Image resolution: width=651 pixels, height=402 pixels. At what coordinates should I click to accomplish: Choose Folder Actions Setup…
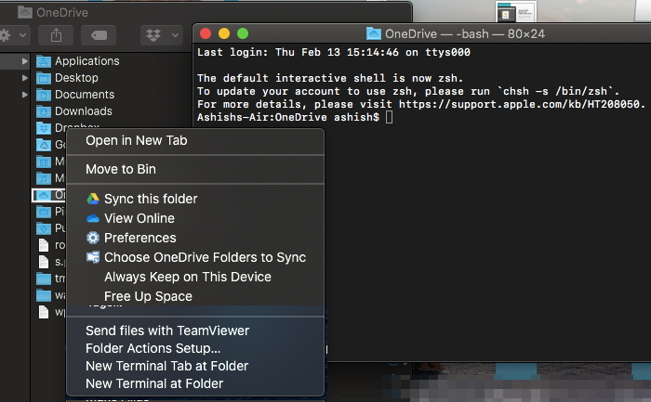[x=195, y=348]
